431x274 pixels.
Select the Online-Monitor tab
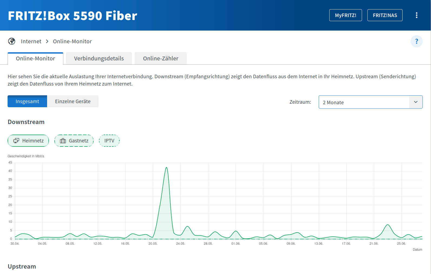35,58
